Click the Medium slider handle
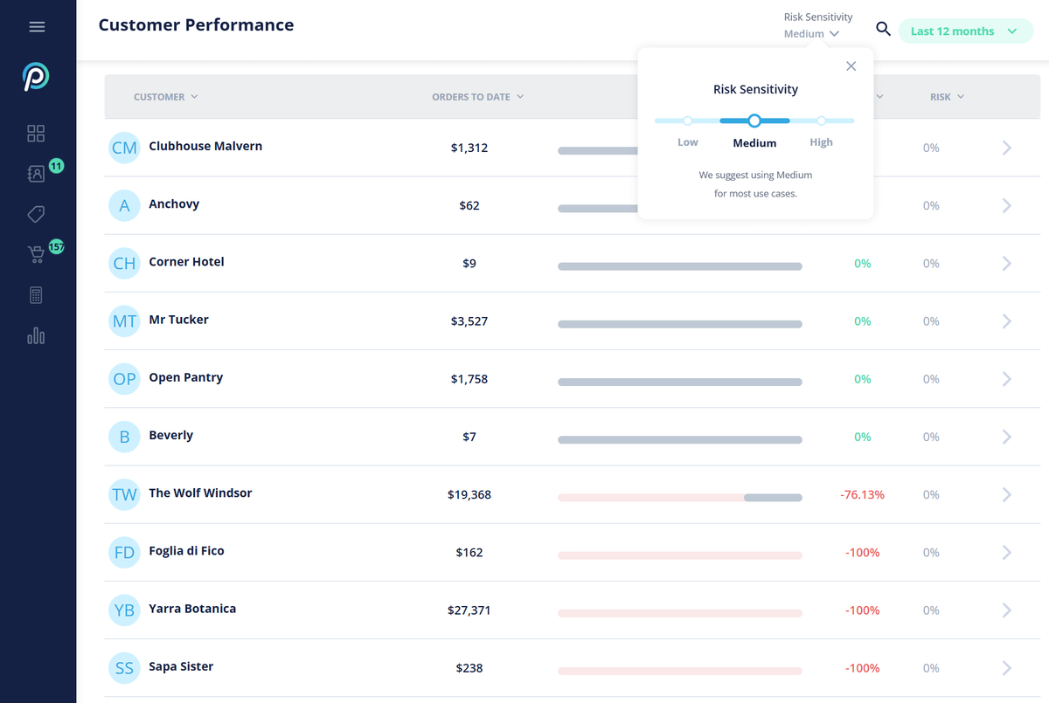Screen dimensions: 1049x703 coord(754,121)
